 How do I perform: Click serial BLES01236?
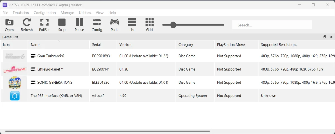coord(101,82)
